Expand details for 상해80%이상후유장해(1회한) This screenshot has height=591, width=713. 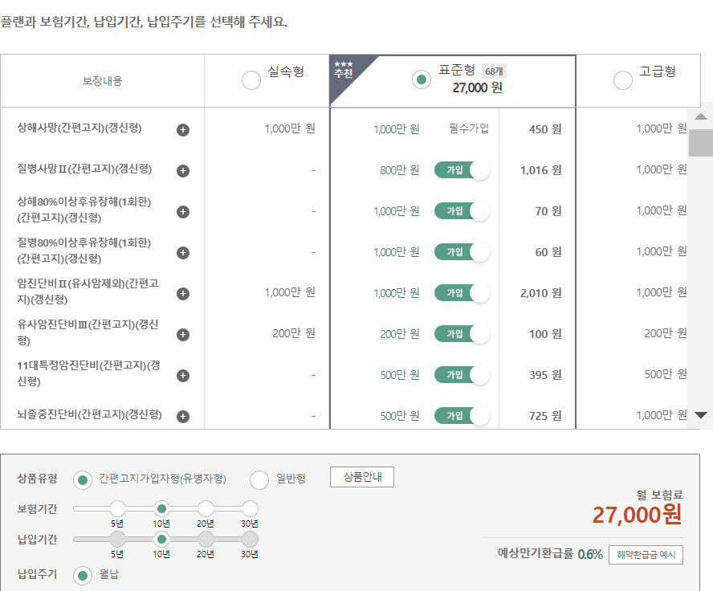coord(183,212)
